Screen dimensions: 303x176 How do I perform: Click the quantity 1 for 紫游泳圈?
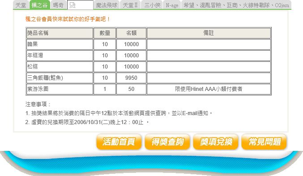click(x=105, y=89)
